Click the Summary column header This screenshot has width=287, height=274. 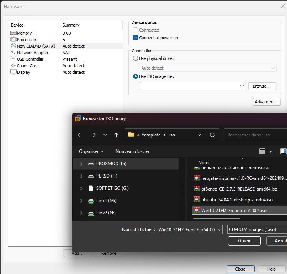(x=71, y=25)
